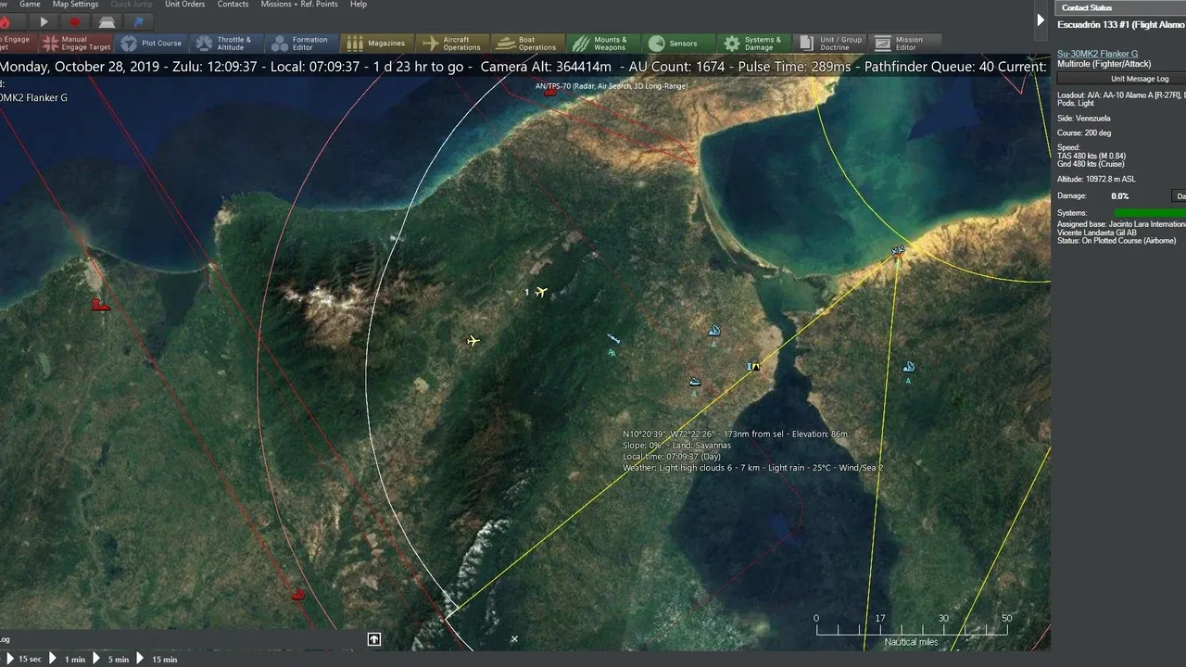The width and height of the screenshot is (1186, 667).
Task: Click the red Record button
Action: click(x=75, y=21)
